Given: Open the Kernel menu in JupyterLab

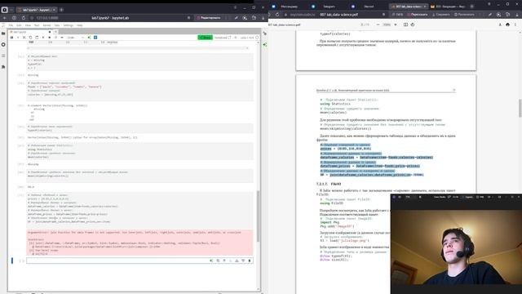Looking at the screenshot, I should point(46,25).
